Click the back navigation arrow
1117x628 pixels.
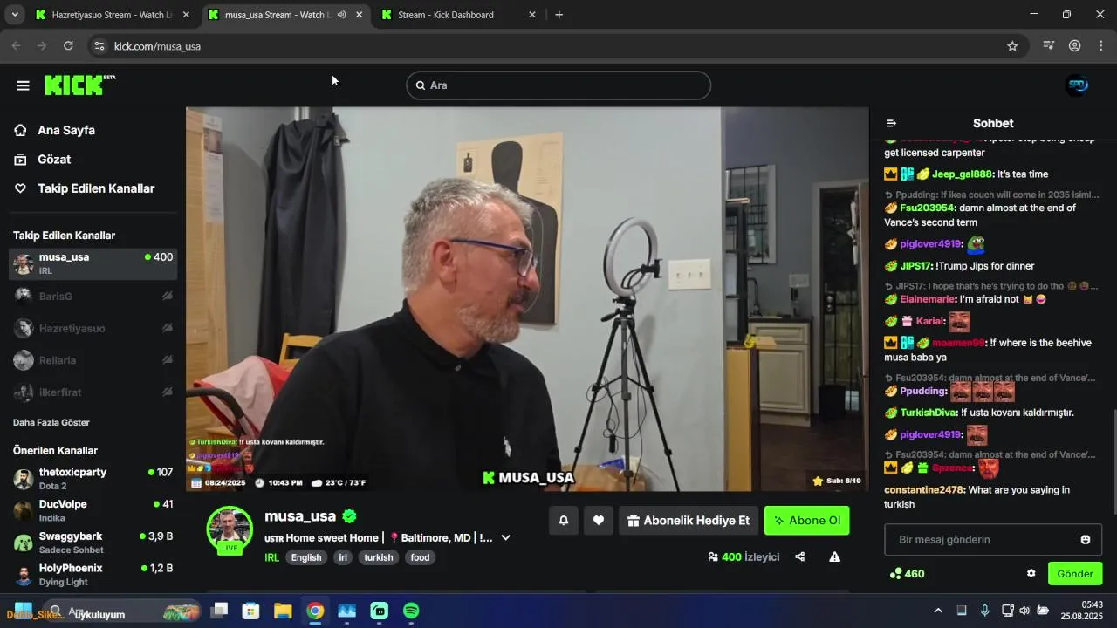(x=16, y=46)
